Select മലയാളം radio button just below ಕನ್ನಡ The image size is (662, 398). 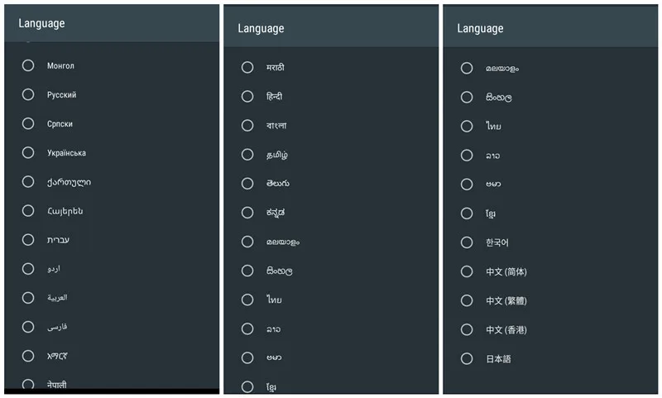point(247,242)
